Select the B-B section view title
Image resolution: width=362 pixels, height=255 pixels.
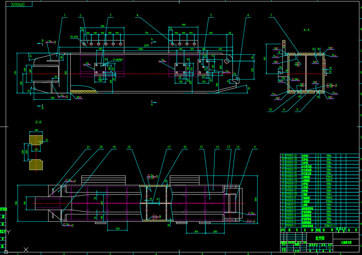tap(38, 122)
